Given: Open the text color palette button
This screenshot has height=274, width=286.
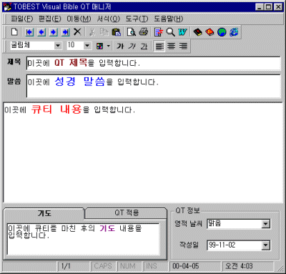Looking at the screenshot, I should tap(102, 46).
